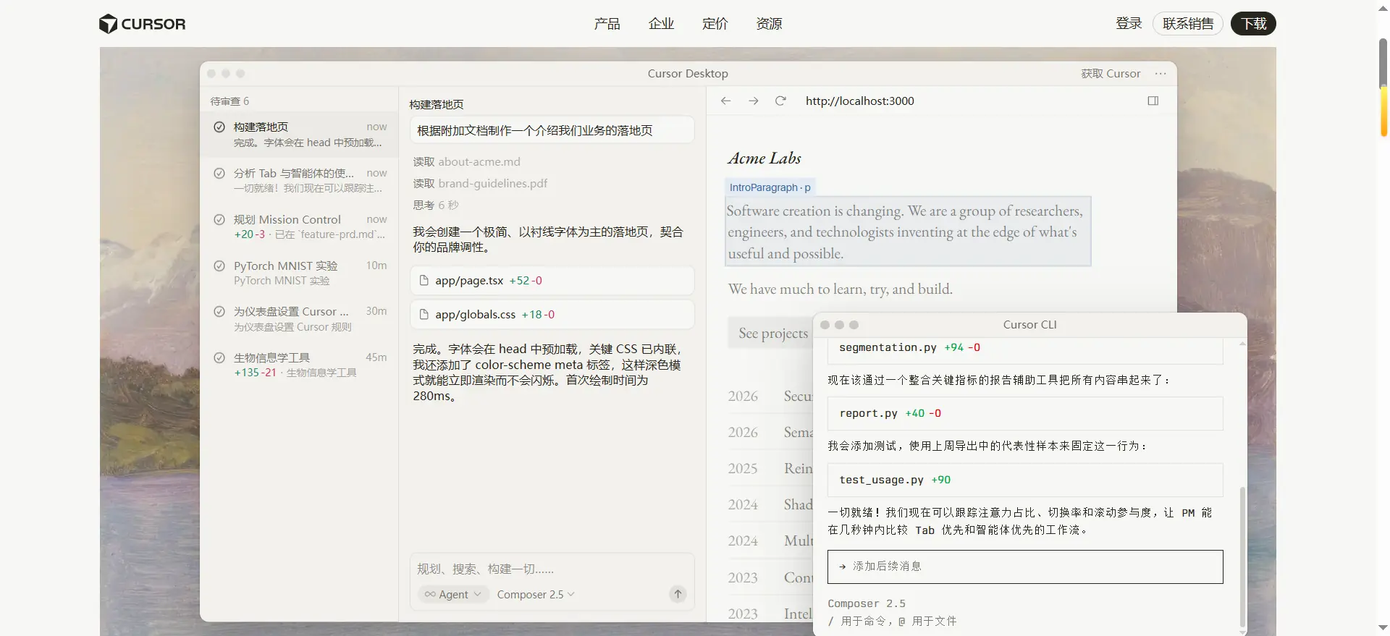Click the Cursor CLI scrollbar

(1242, 557)
